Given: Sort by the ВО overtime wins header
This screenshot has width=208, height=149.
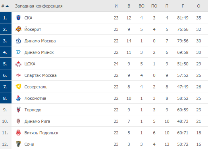Looking at the screenshot, I should pyautogui.click(x=141, y=6).
